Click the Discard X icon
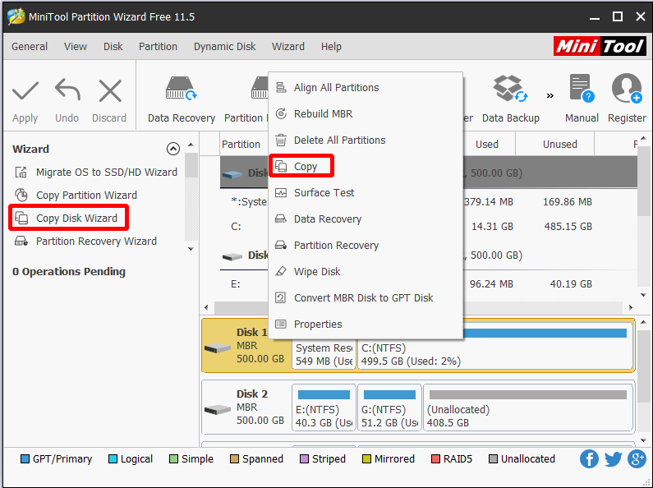Screen dimensions: 653x488 coord(110,90)
